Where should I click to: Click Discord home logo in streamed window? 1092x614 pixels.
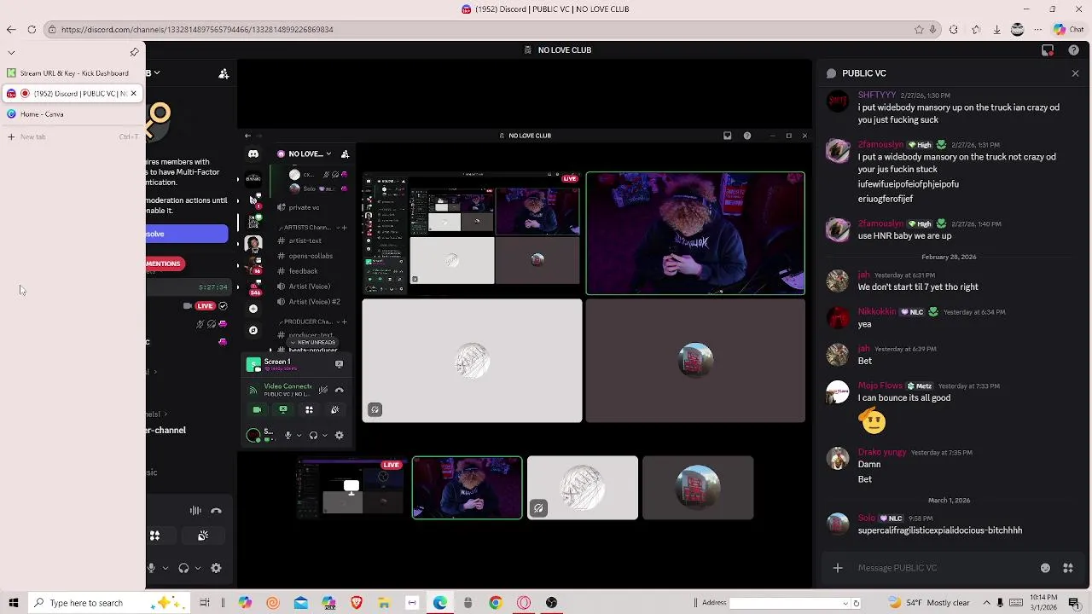253,154
